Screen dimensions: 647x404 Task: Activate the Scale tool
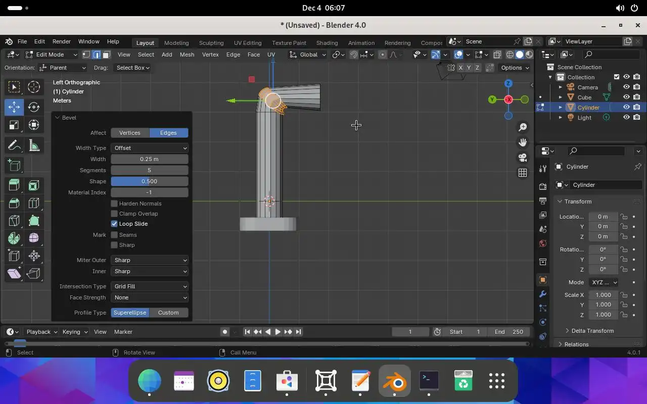(14, 125)
